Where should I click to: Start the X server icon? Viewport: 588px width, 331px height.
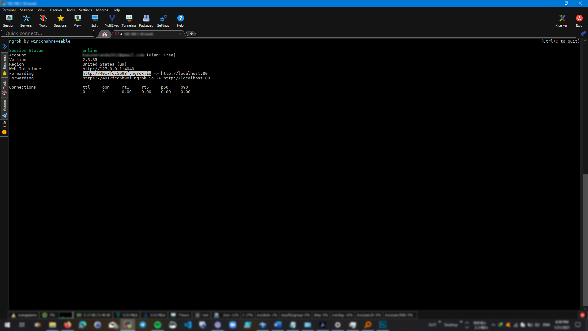click(562, 21)
